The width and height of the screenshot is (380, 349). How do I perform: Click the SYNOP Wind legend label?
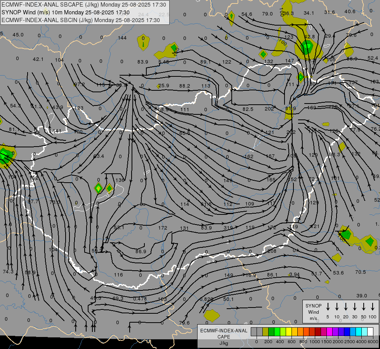click(313, 309)
